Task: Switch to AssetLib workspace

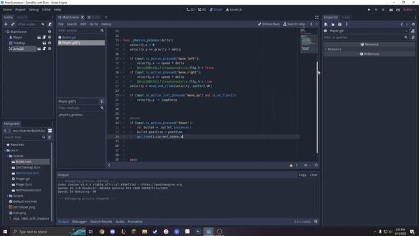Action: [x=234, y=10]
